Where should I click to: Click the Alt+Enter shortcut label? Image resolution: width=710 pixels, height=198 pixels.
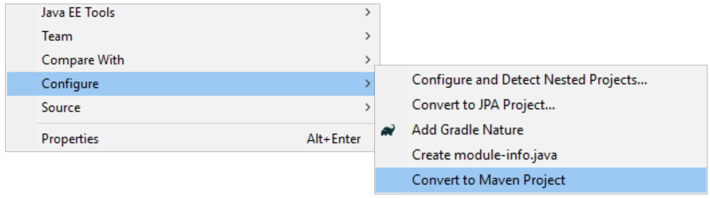333,139
